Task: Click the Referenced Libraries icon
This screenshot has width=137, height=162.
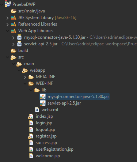Action: coord(14,24)
